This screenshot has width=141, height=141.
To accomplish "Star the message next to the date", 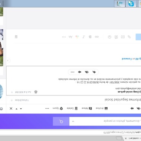I will tap(12, 92).
